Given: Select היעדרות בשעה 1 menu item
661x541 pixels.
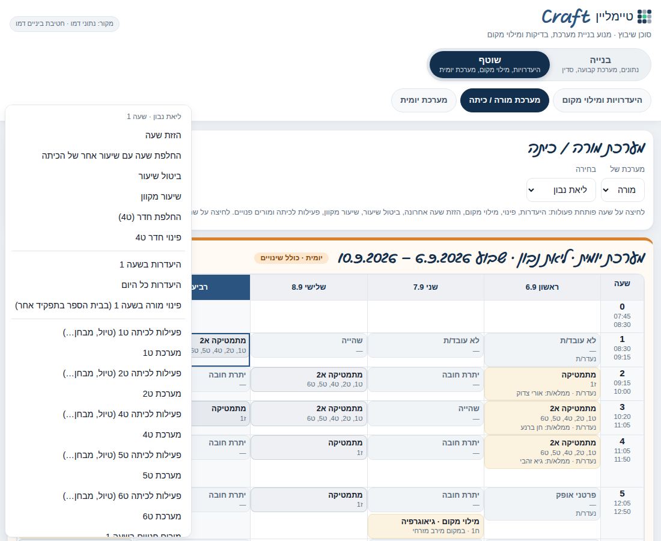Looking at the screenshot, I should pos(98,264).
